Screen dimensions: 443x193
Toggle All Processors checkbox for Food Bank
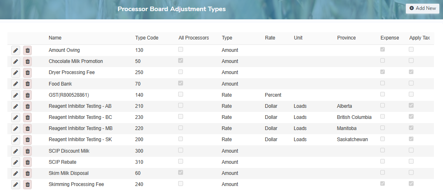click(x=181, y=83)
